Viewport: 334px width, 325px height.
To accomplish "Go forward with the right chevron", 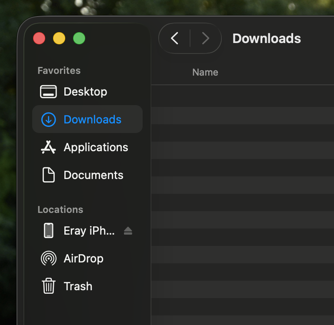I will (x=206, y=38).
